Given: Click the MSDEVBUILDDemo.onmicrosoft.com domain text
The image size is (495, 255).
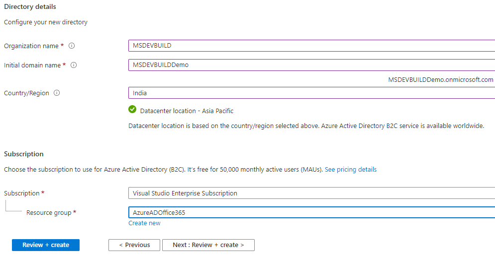Looking at the screenshot, I should coord(441,79).
